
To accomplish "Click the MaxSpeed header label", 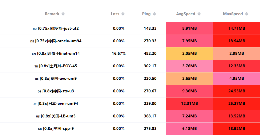I will [x=233, y=14].
